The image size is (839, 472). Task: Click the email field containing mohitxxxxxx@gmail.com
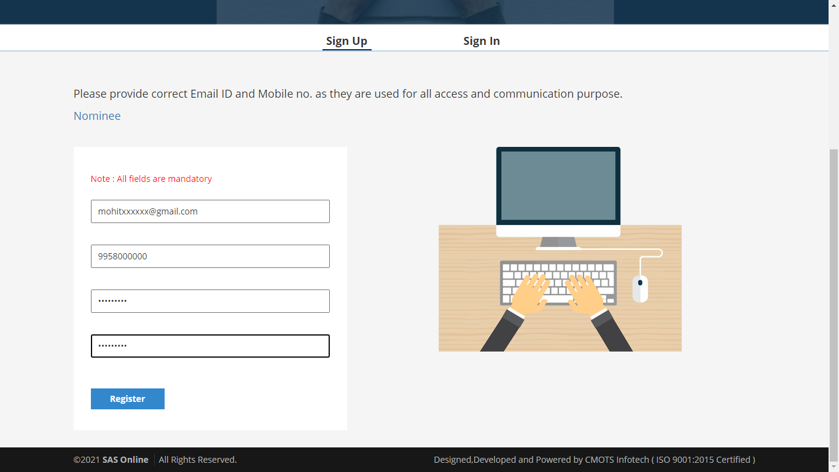(x=210, y=211)
